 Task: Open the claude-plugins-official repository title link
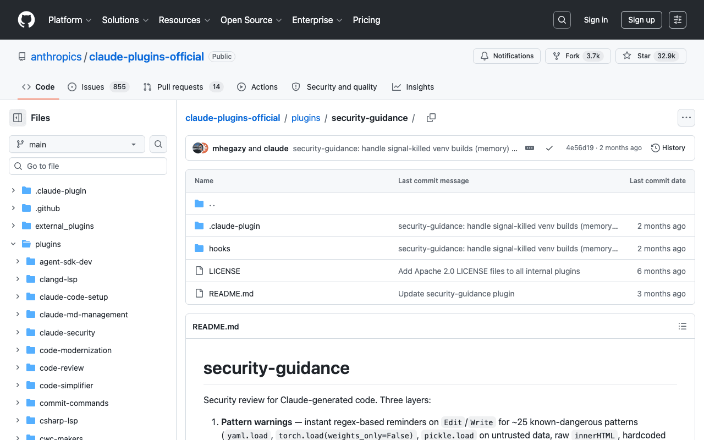[x=146, y=57]
